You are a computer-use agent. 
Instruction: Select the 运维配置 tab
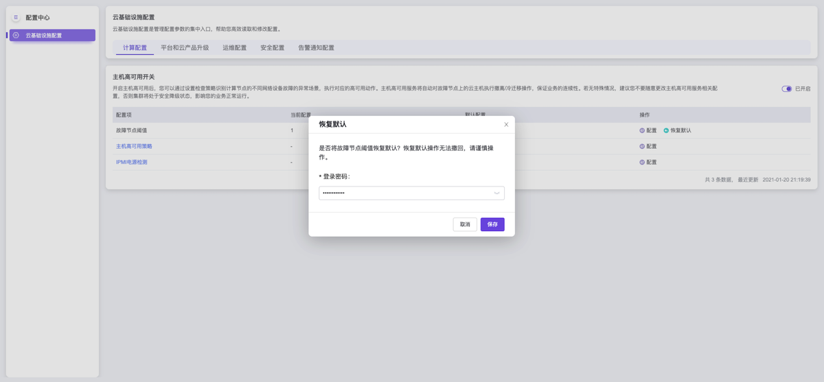pos(234,48)
